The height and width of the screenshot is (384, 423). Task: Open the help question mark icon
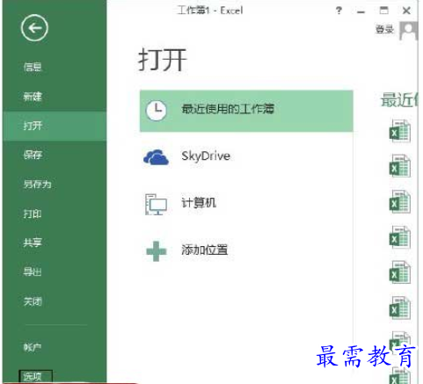coord(339,11)
